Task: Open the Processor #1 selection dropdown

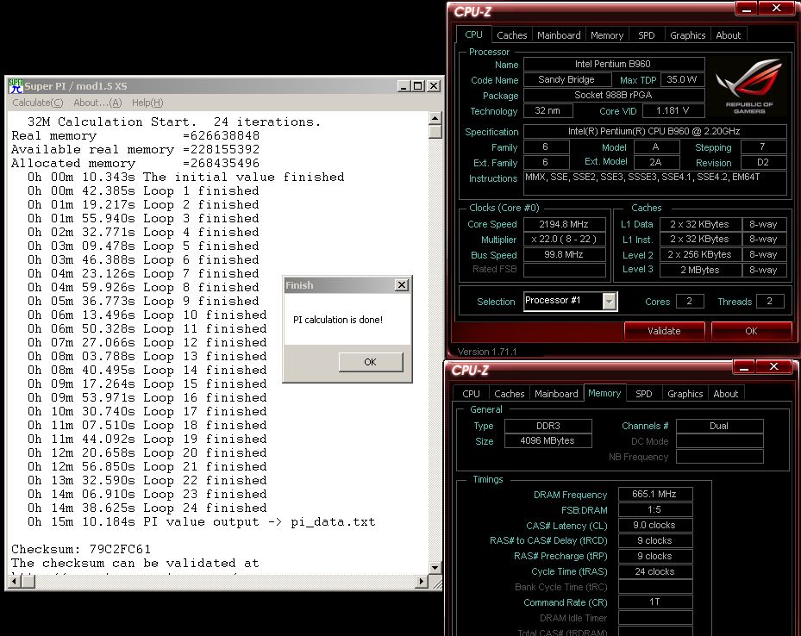Action: (609, 301)
